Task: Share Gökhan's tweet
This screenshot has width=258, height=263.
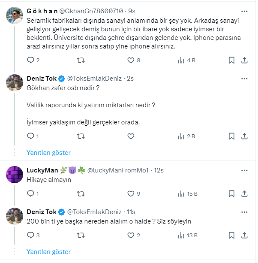Action: (x=244, y=60)
